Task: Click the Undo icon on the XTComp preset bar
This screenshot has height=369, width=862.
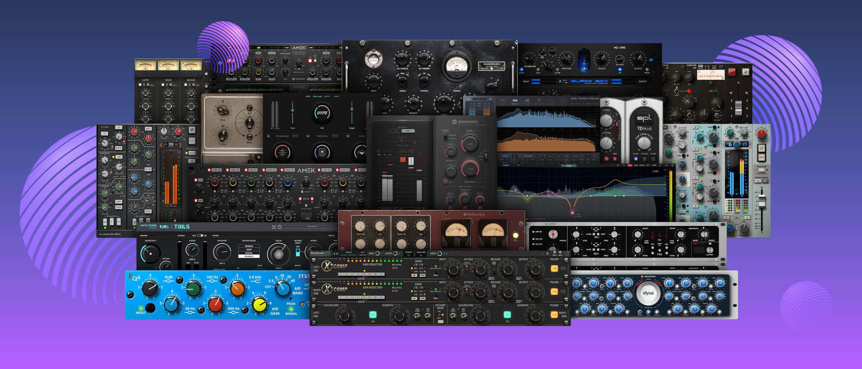Action: pos(554,254)
